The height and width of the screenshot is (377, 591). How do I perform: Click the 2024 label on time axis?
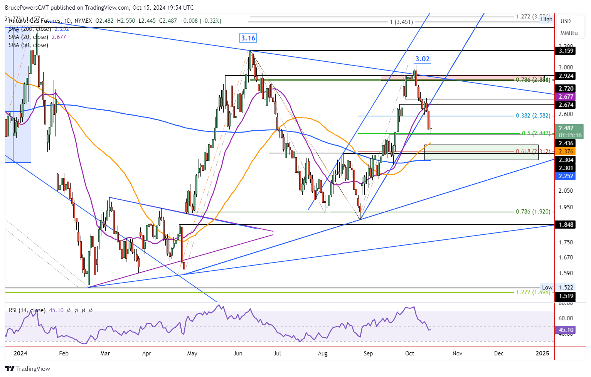[x=20, y=353]
